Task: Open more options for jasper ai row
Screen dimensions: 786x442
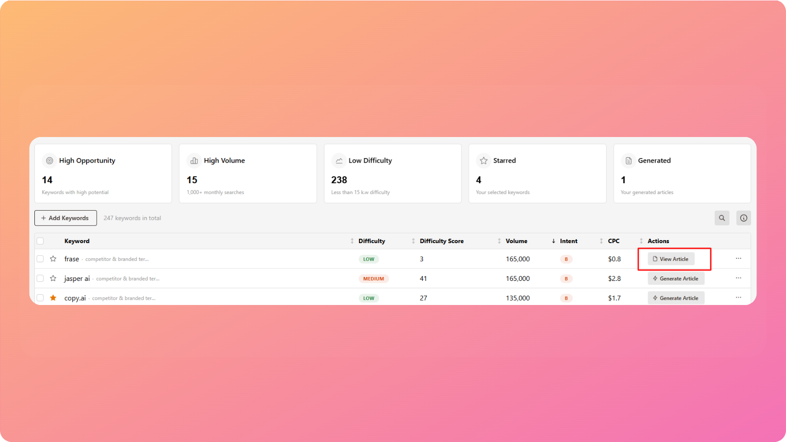Action: coord(738,278)
